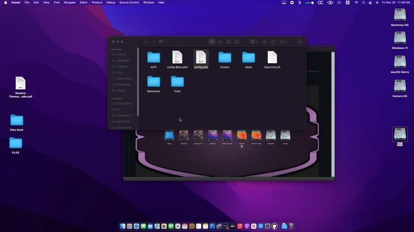Select Documents in Finder sidebar
Screen dimensions: 414x232
pyautogui.click(x=122, y=79)
